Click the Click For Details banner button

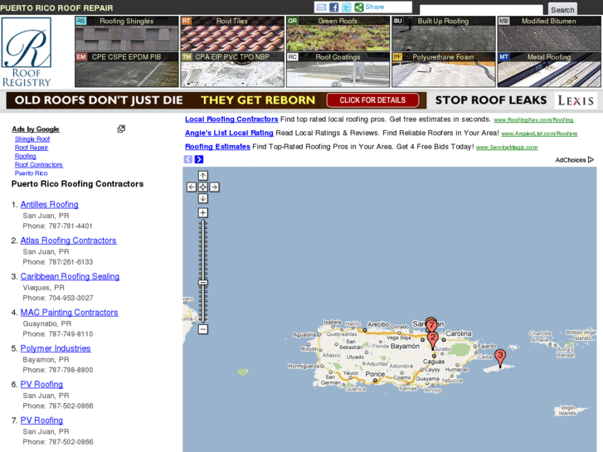(372, 100)
